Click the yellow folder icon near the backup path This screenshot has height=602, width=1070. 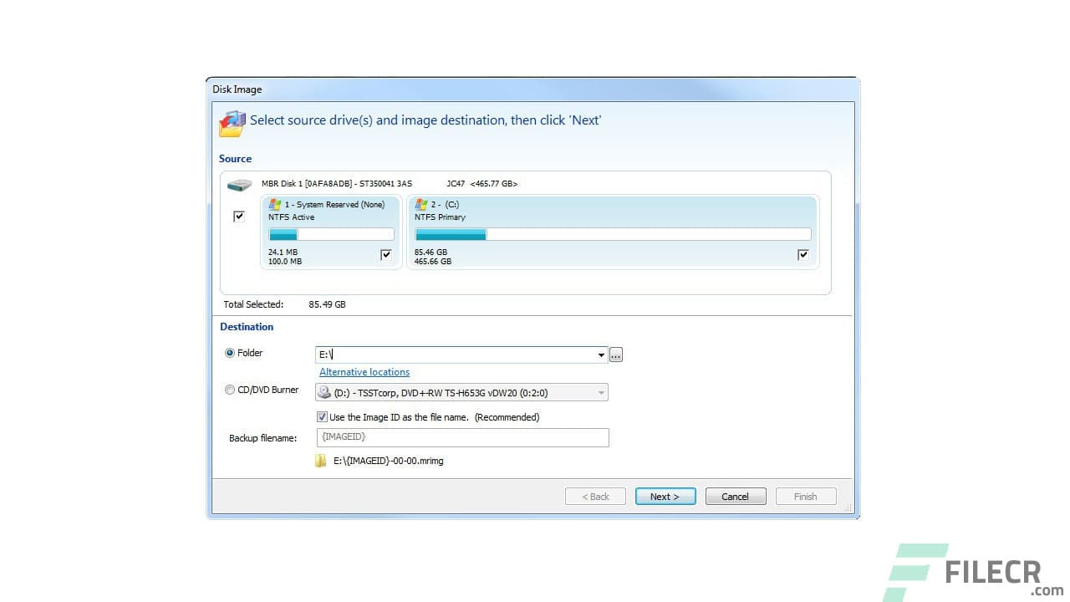[322, 461]
